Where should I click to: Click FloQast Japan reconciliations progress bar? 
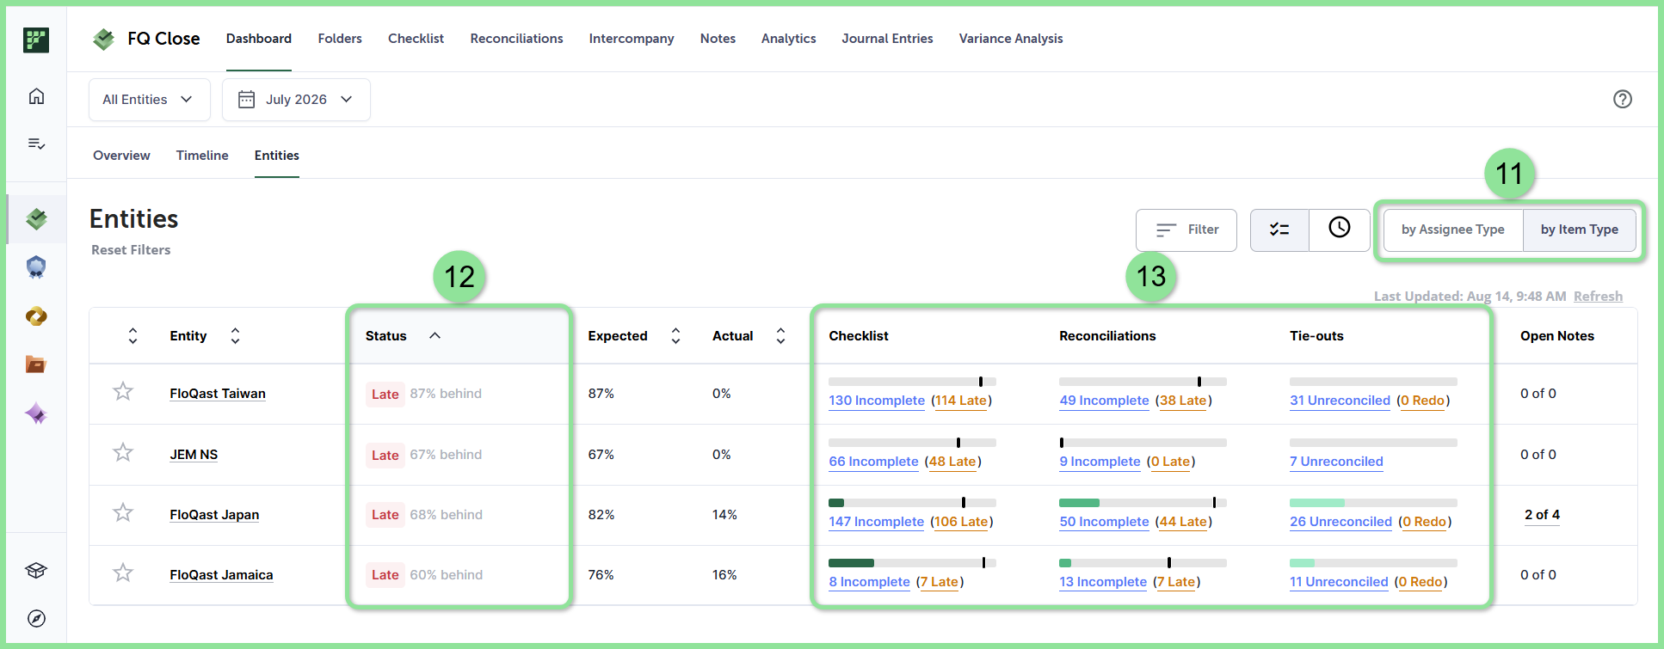pyautogui.click(x=1143, y=503)
